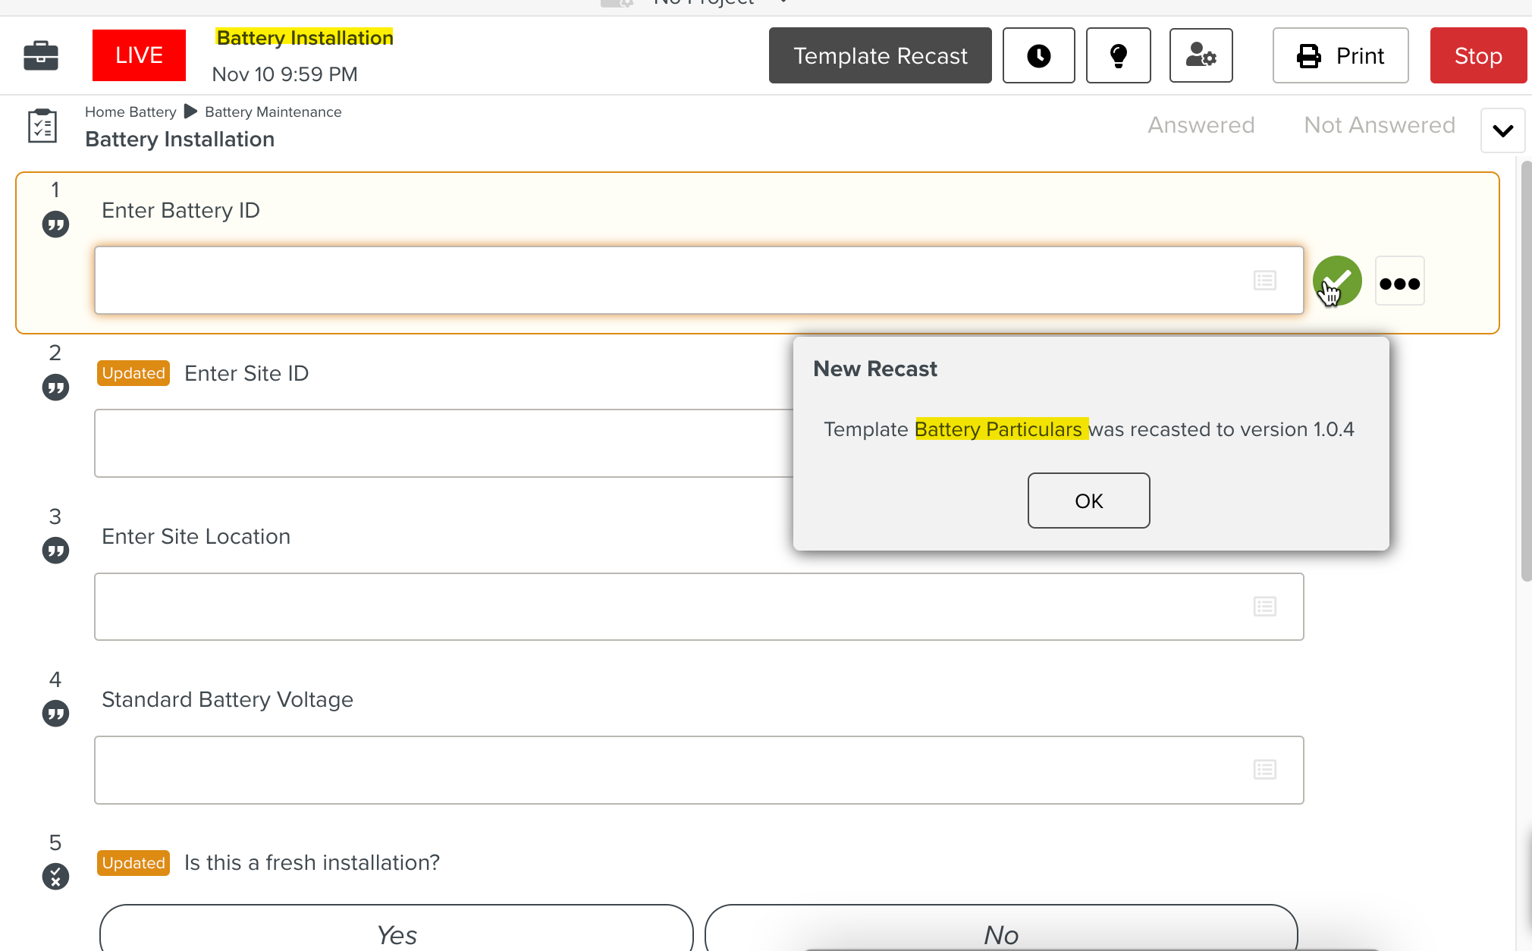The height and width of the screenshot is (951, 1532).
Task: Click list icon inside Battery ID field
Action: (x=1264, y=281)
